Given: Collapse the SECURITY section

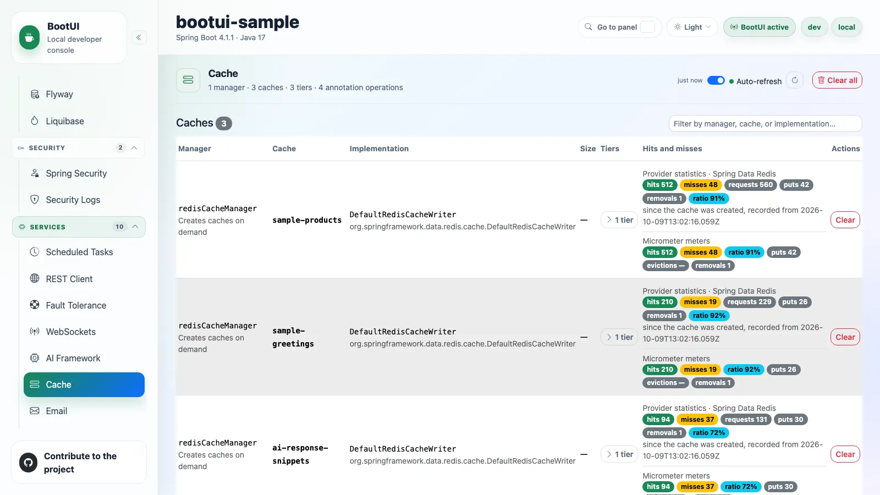Looking at the screenshot, I should pos(78,148).
